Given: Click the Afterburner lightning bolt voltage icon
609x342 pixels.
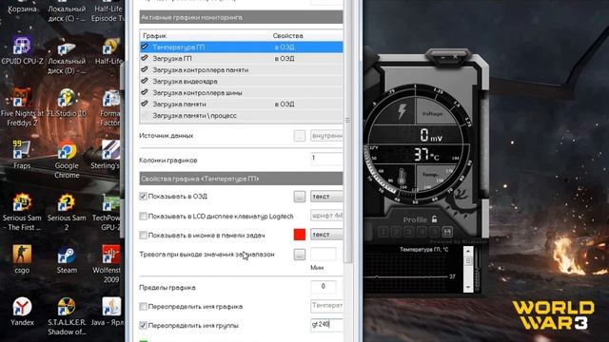Looking at the screenshot, I should pos(402,111).
